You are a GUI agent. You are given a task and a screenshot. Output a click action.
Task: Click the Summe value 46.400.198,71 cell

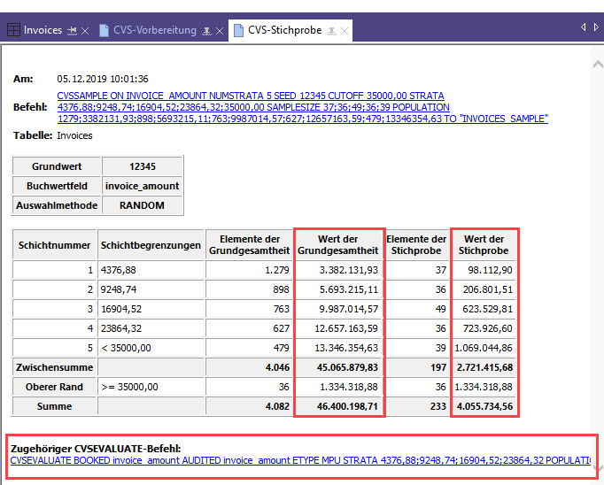coord(339,406)
